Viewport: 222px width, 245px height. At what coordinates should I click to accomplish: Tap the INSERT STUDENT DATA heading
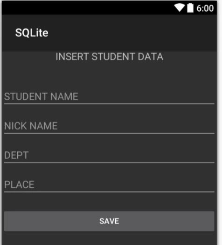click(x=110, y=56)
